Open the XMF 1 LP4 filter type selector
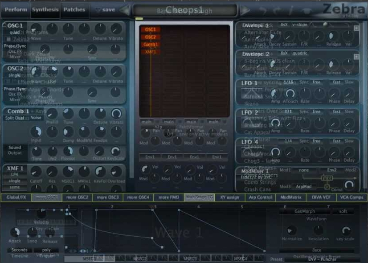 [15, 174]
